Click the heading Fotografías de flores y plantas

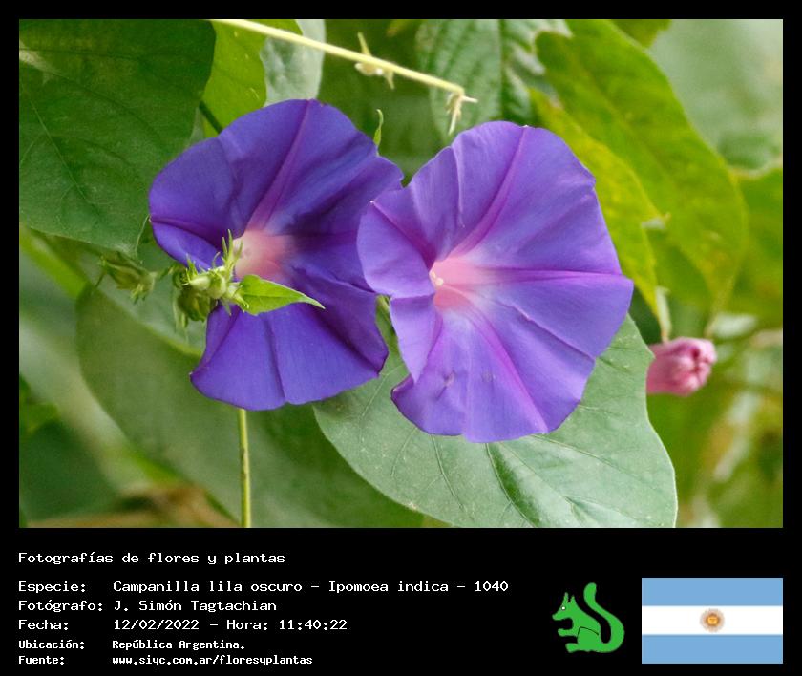[x=151, y=558]
